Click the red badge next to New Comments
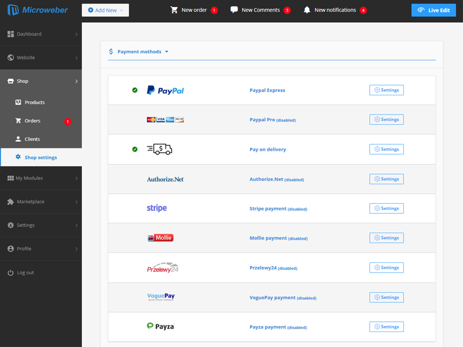Screen dimensions: 463x347 click(x=287, y=10)
